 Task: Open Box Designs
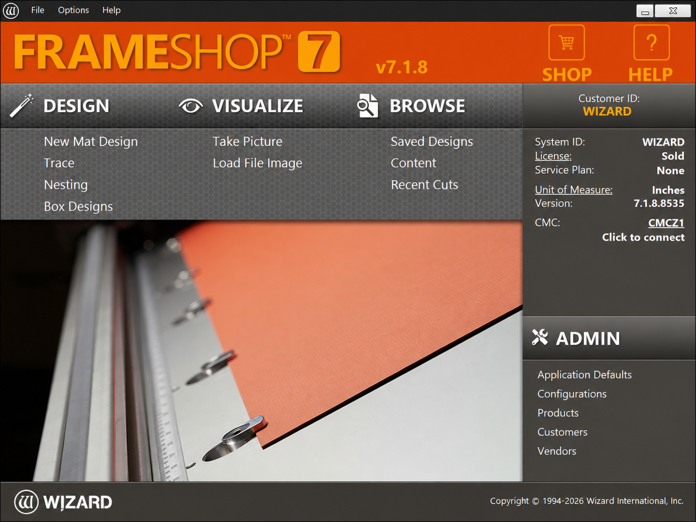tap(78, 207)
